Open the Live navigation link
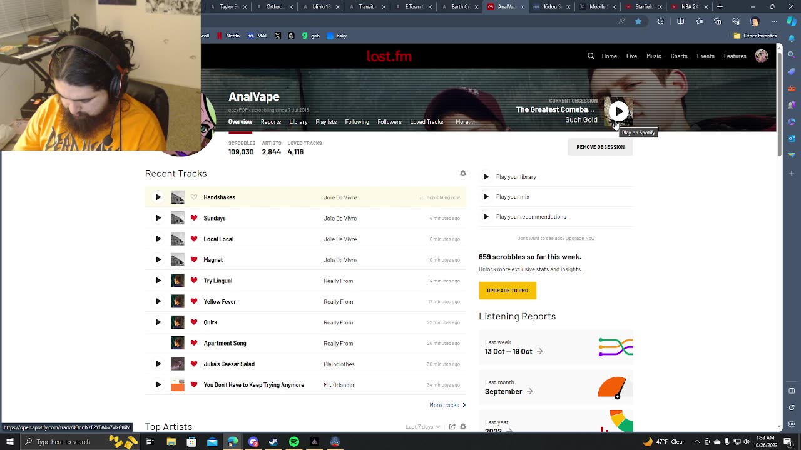Image resolution: width=801 pixels, height=450 pixels. 631,56
